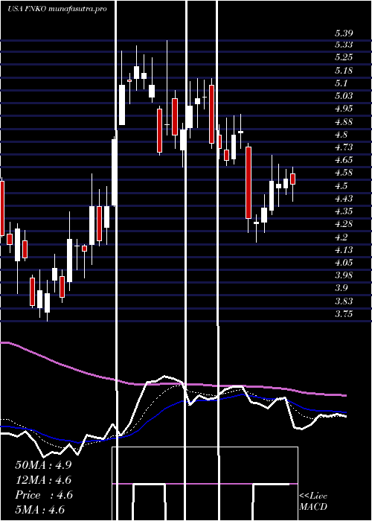Click the 5.39 price axis label
The width and height of the screenshot is (372, 521).
344,33
